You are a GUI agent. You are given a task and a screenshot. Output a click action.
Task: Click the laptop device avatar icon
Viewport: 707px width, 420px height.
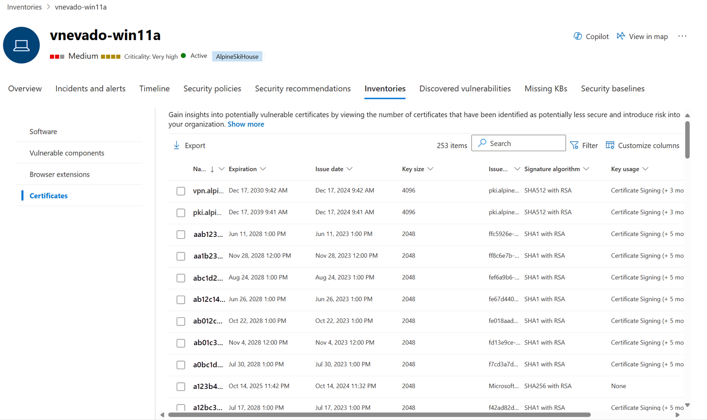[21, 45]
